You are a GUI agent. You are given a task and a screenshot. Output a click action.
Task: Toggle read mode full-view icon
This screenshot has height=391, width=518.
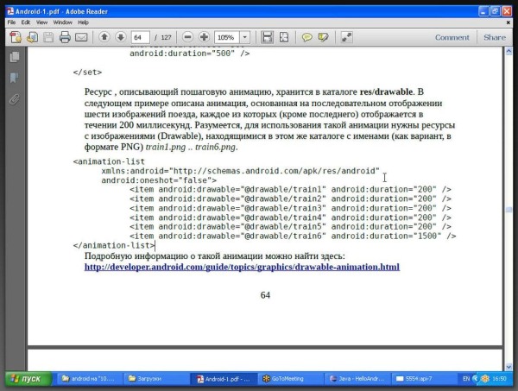point(346,38)
